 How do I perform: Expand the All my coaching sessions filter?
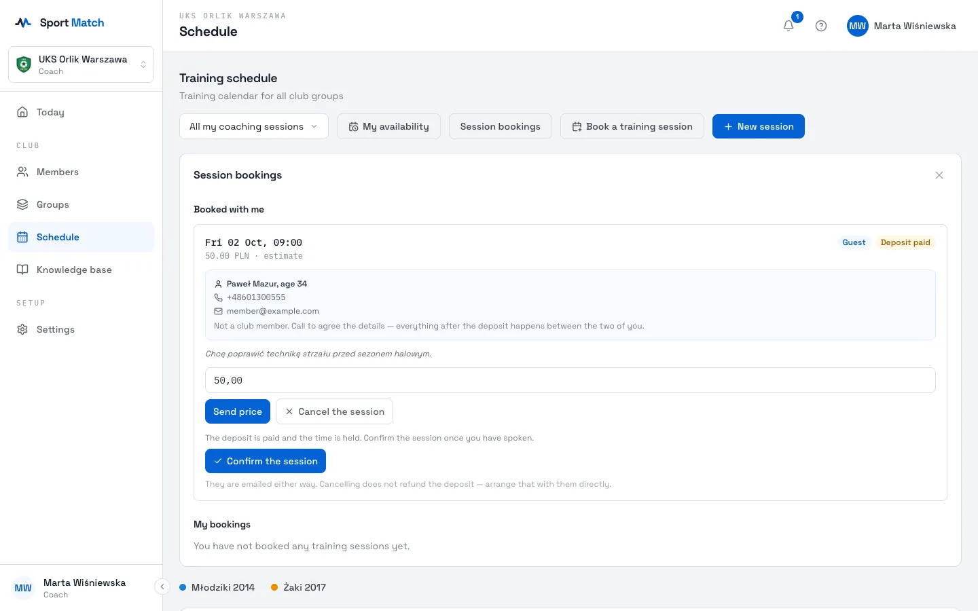(254, 126)
